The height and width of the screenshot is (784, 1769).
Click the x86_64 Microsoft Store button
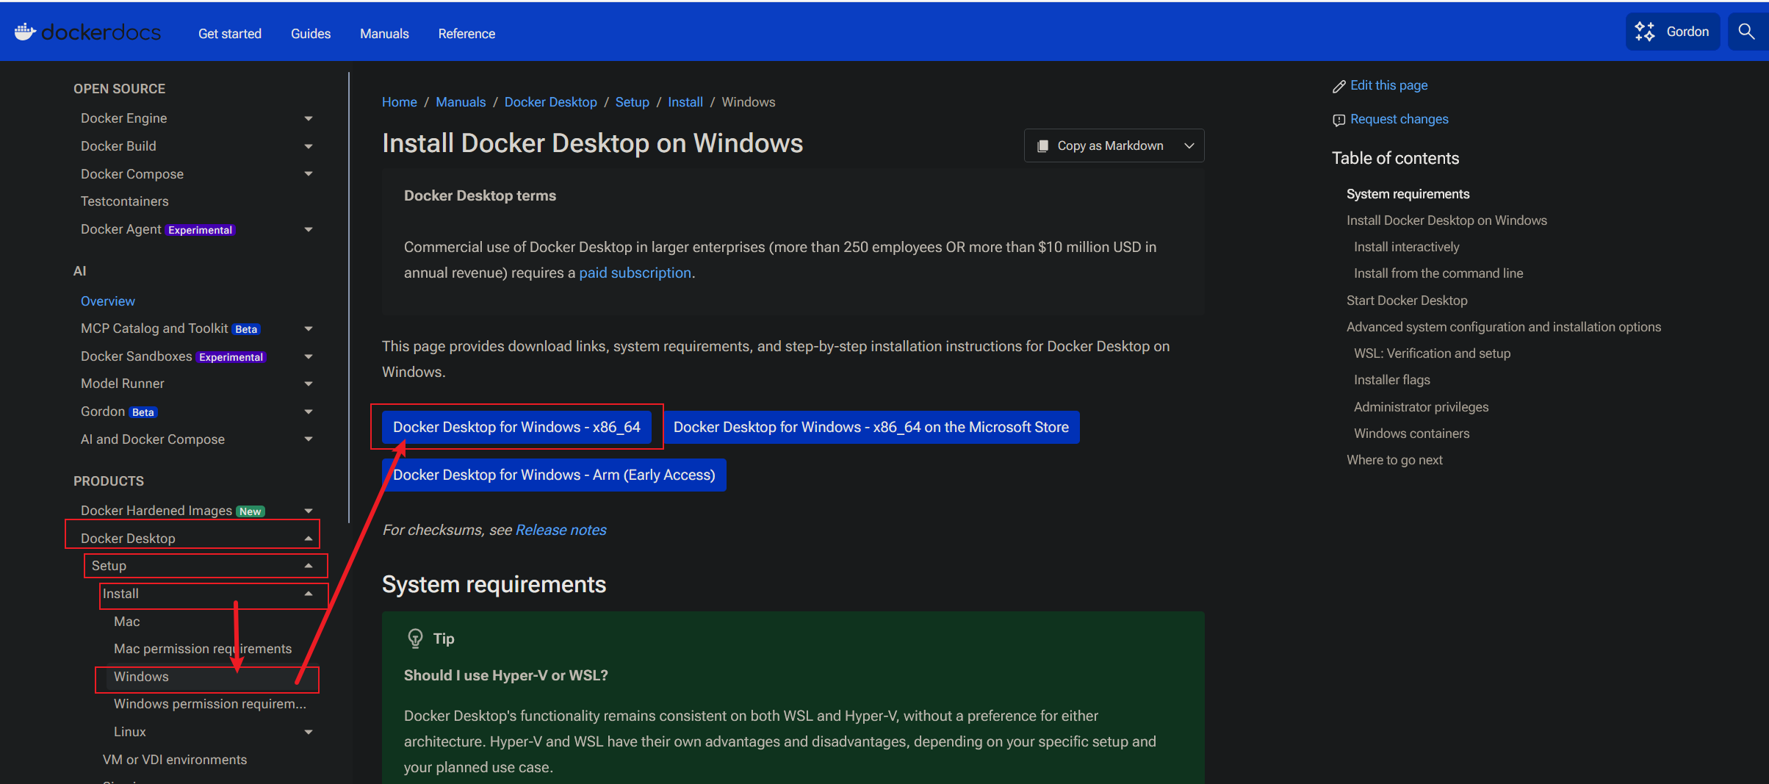871,427
